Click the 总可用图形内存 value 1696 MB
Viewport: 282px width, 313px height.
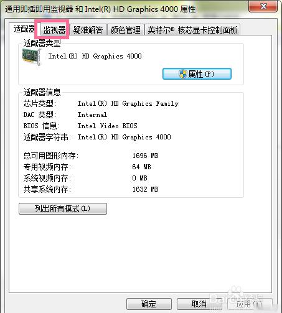point(145,156)
